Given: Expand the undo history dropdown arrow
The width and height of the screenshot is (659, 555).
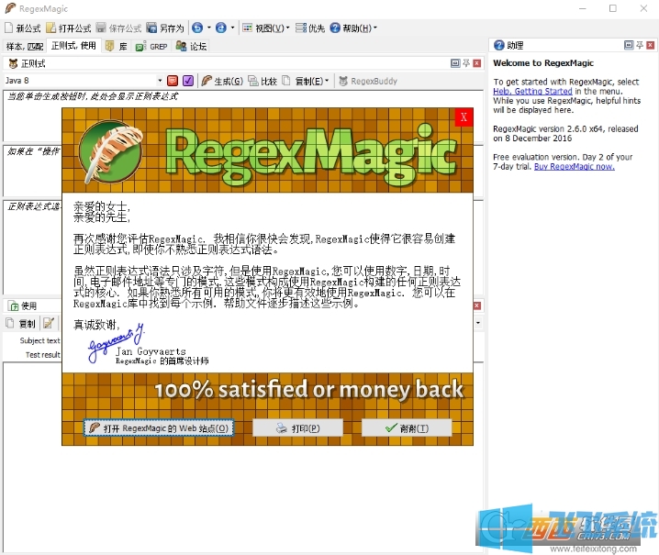Looking at the screenshot, I should tap(209, 28).
